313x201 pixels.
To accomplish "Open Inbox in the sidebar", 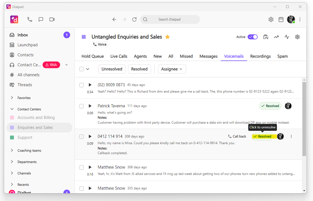I will click(x=39, y=35).
